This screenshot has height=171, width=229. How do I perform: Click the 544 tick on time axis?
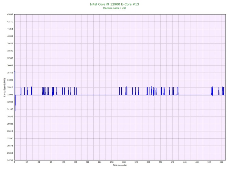[221, 162]
